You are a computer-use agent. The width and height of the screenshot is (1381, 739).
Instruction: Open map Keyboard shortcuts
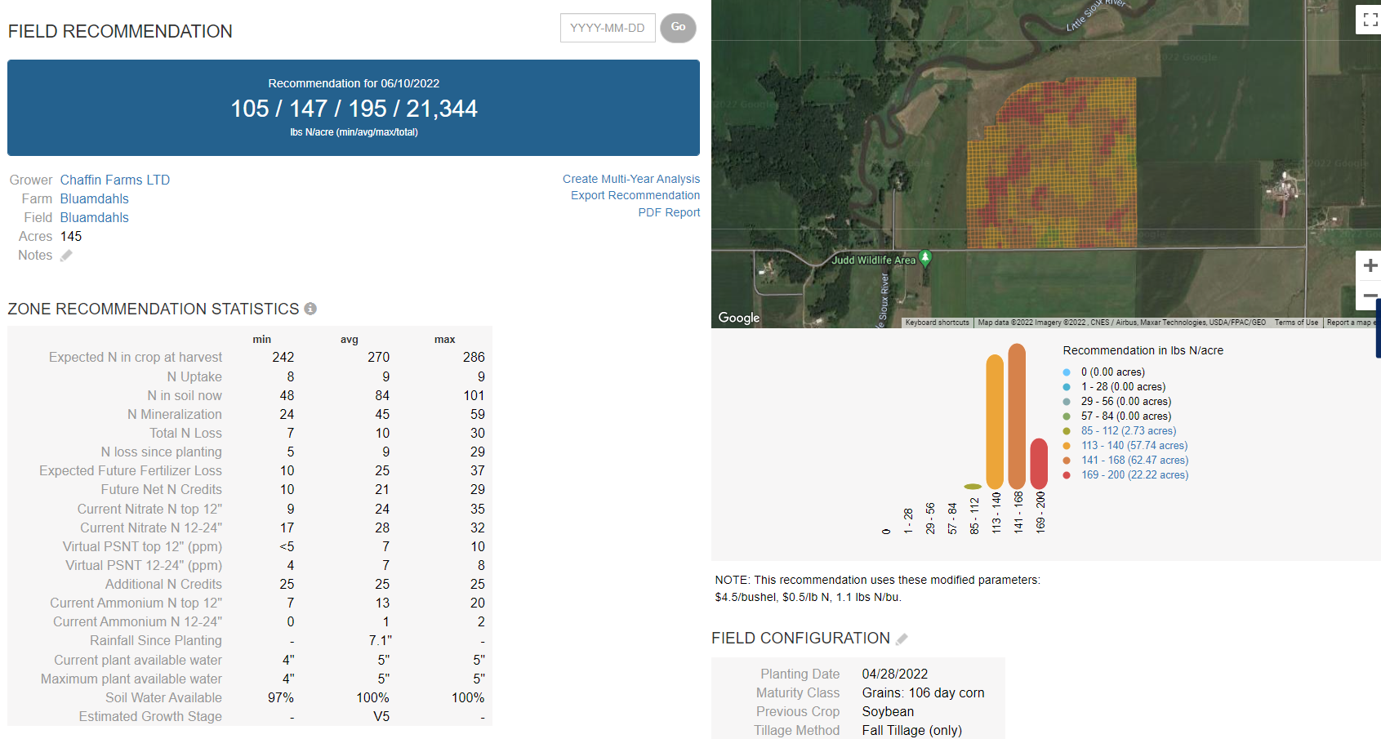[937, 323]
